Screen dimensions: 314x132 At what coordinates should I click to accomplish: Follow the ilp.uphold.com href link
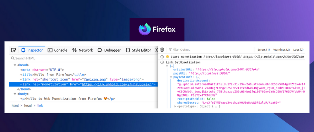click(x=117, y=84)
